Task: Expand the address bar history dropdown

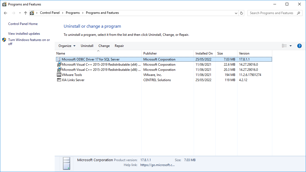Action: tap(236, 13)
